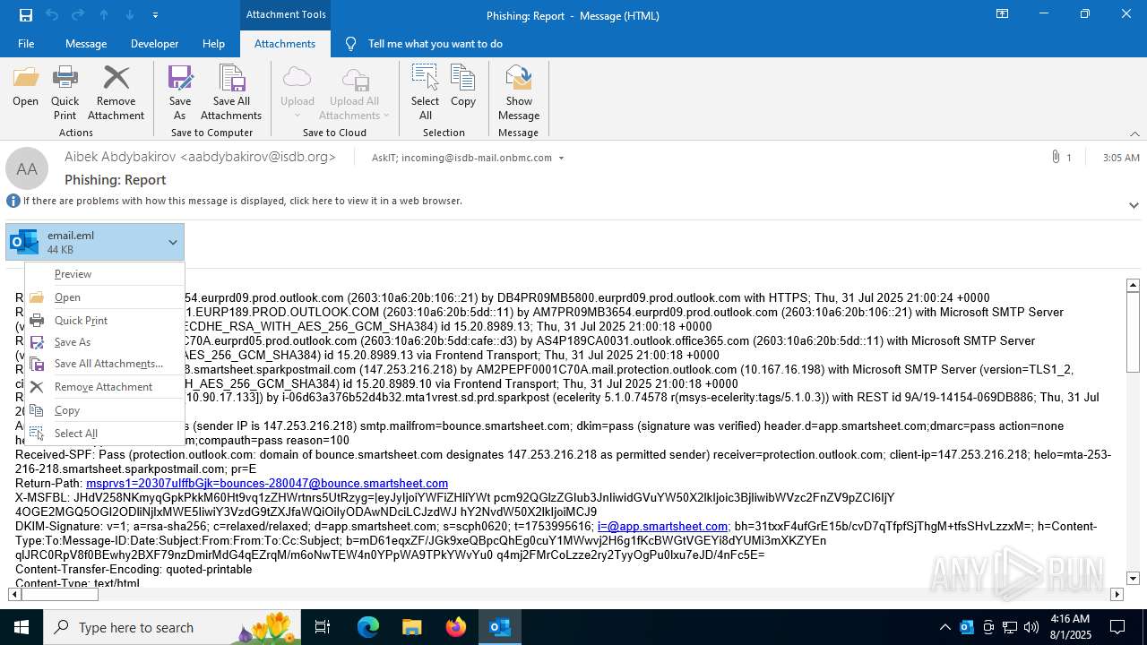Click the vertical scrollbar down arrow
1147x645 pixels.
pyautogui.click(x=1133, y=579)
